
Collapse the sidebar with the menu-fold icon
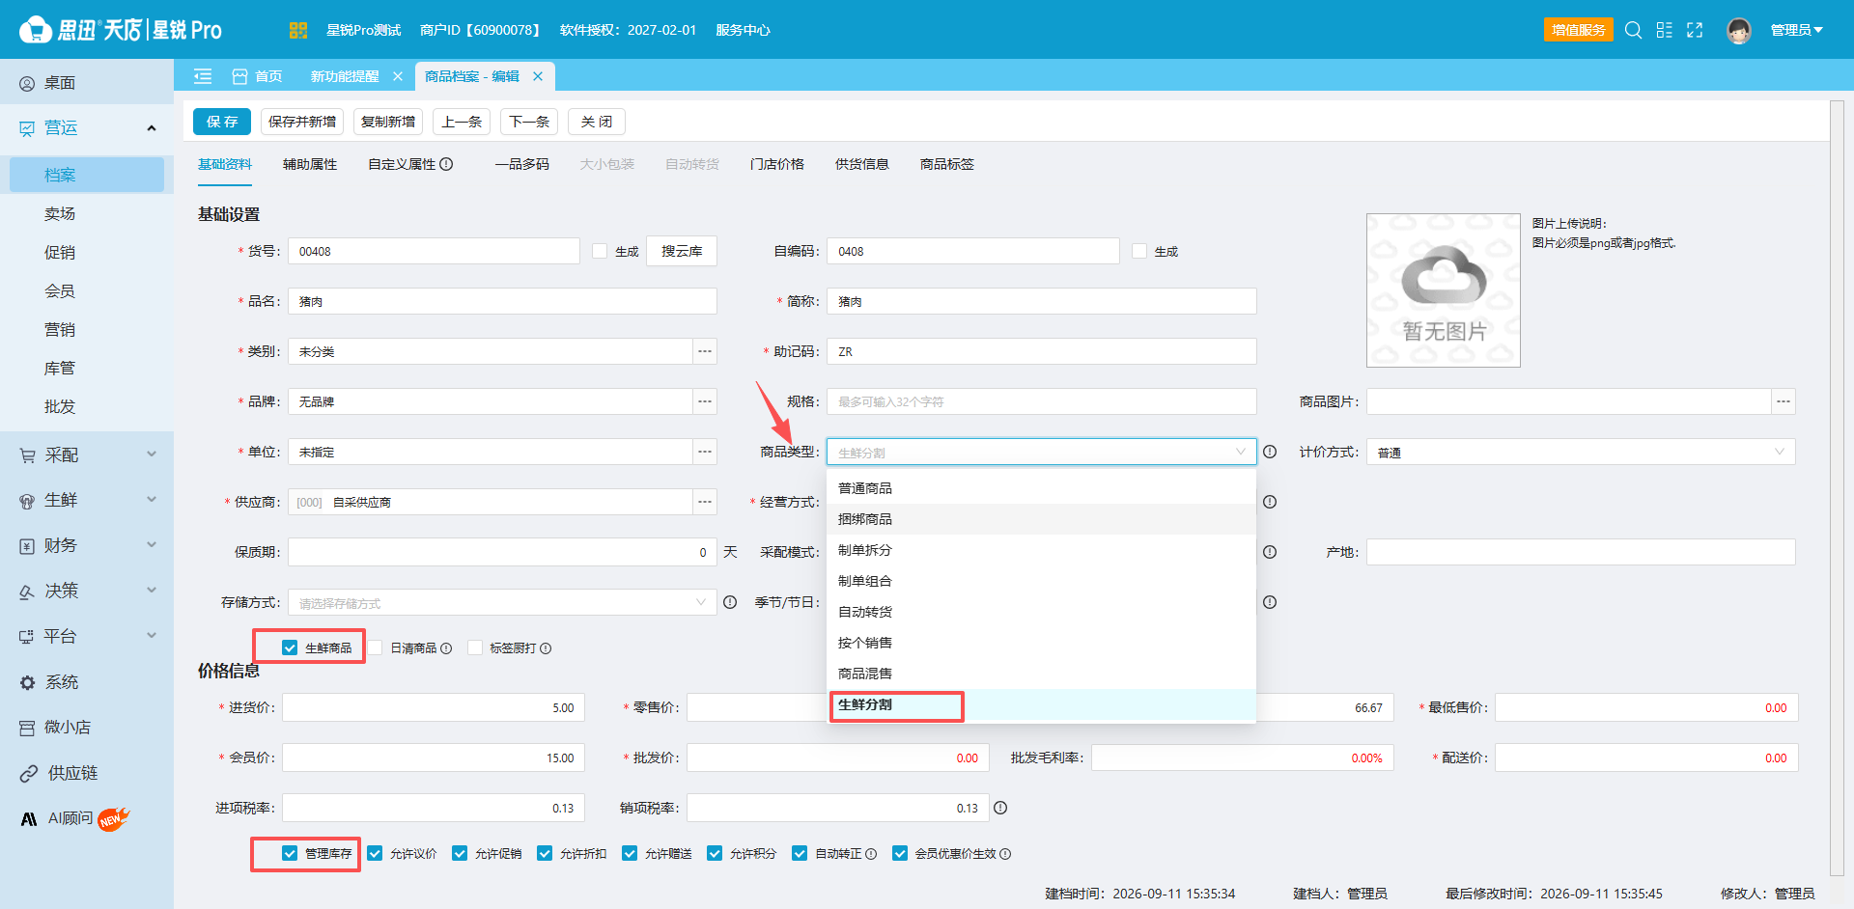click(203, 76)
